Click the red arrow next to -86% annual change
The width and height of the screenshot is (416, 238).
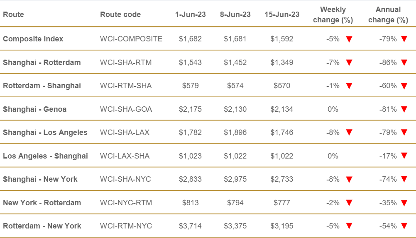pyautogui.click(x=404, y=63)
